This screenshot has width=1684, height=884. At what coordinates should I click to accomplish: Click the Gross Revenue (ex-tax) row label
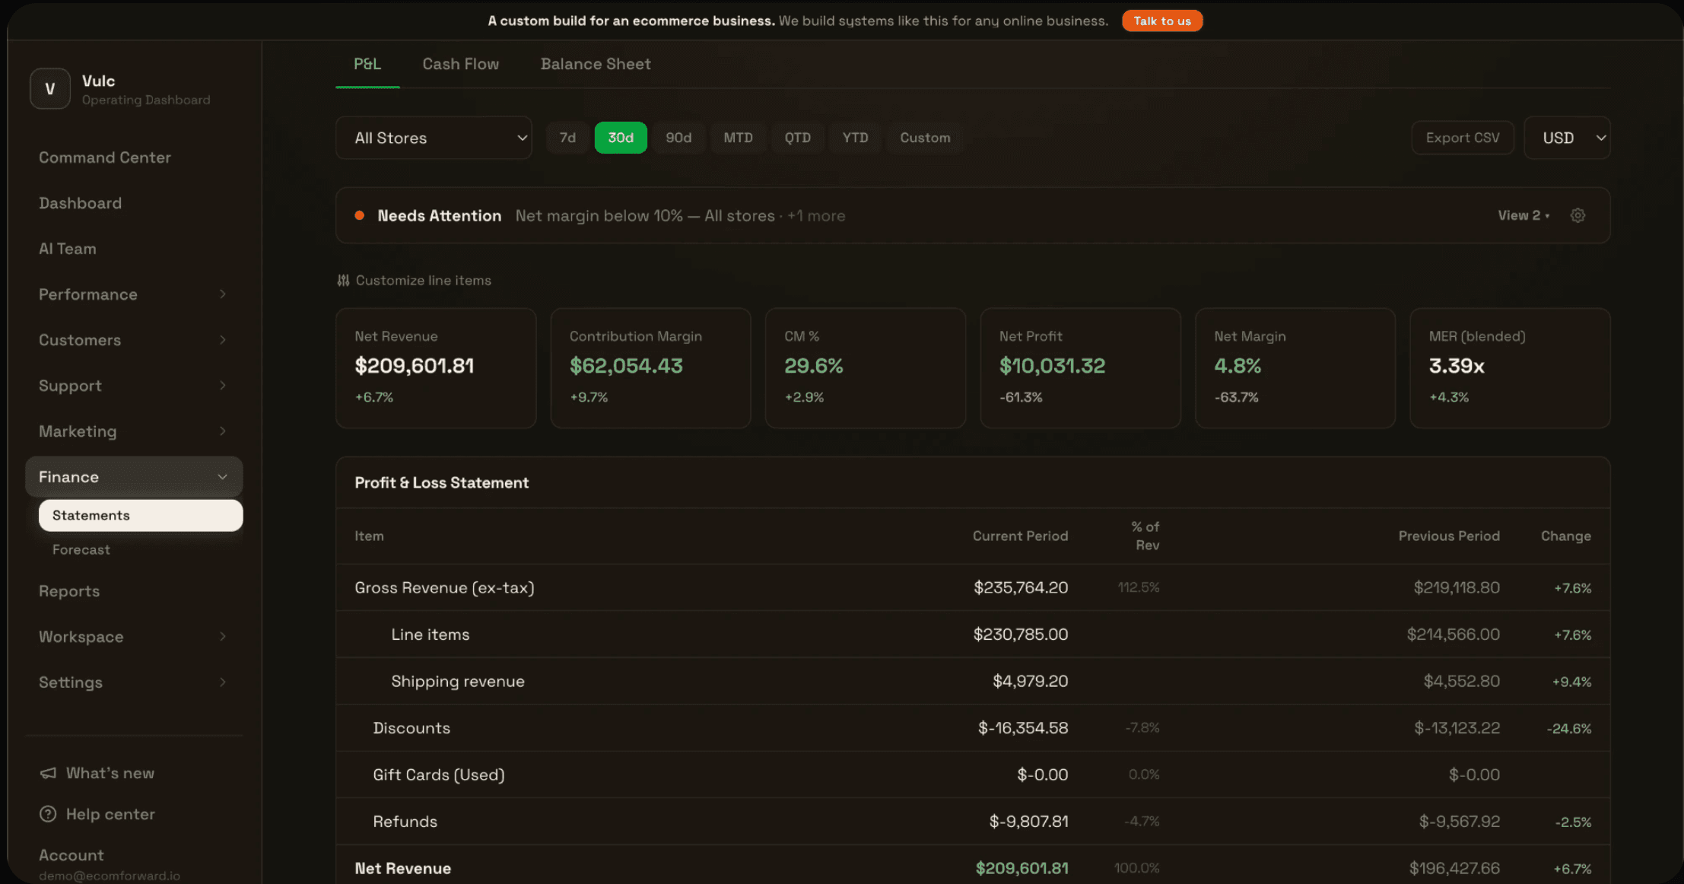click(444, 587)
